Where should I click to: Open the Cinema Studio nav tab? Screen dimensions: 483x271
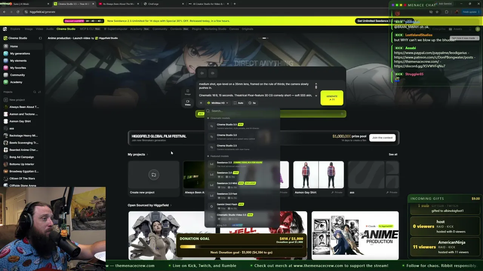coord(66,29)
